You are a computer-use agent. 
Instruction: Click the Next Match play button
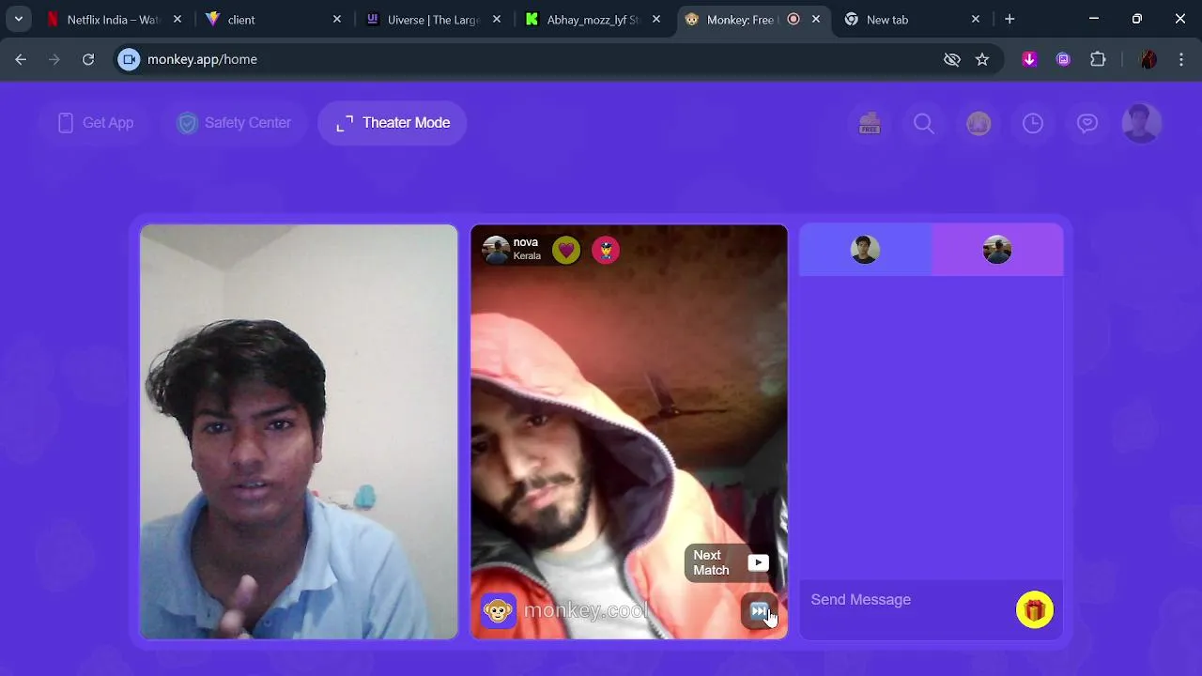pyautogui.click(x=758, y=563)
